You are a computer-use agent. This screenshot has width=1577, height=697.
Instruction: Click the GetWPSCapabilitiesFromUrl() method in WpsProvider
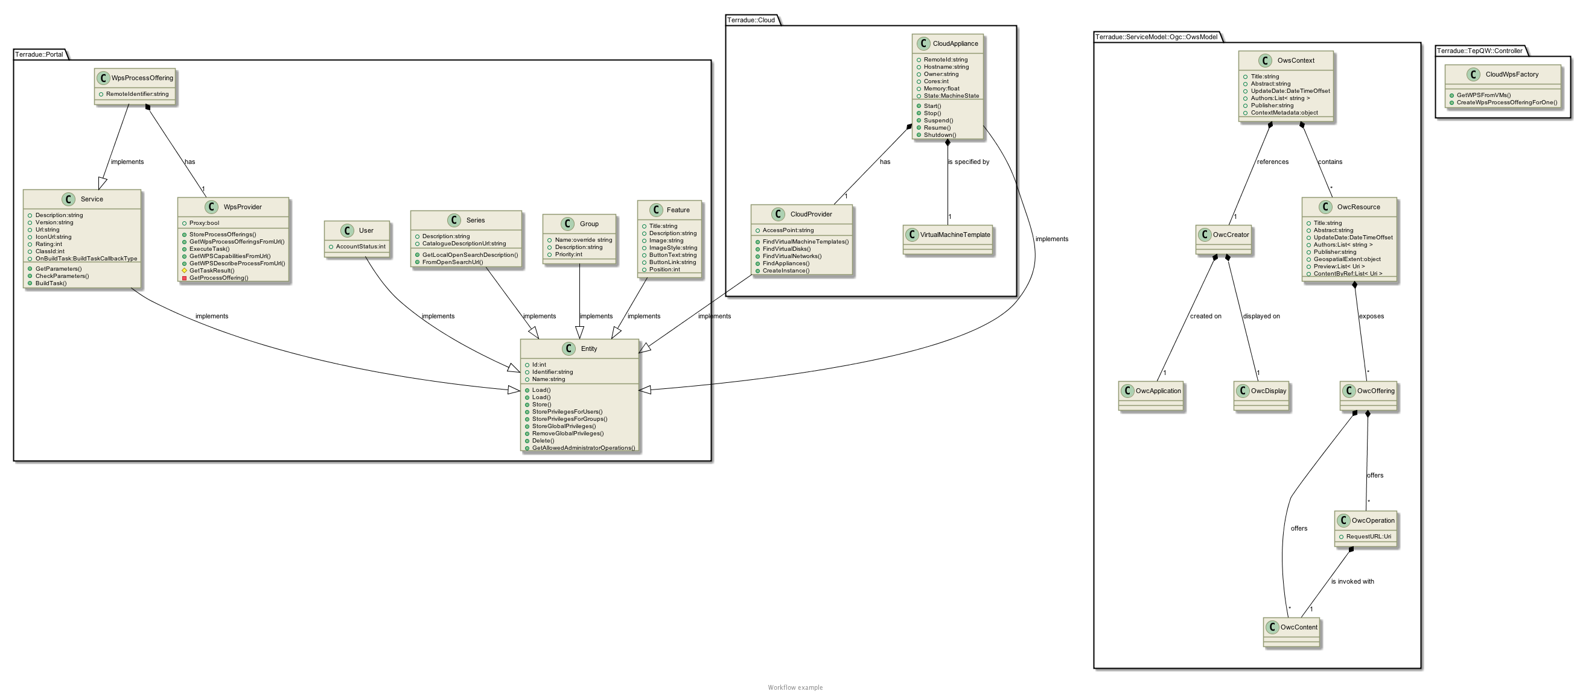(230, 256)
